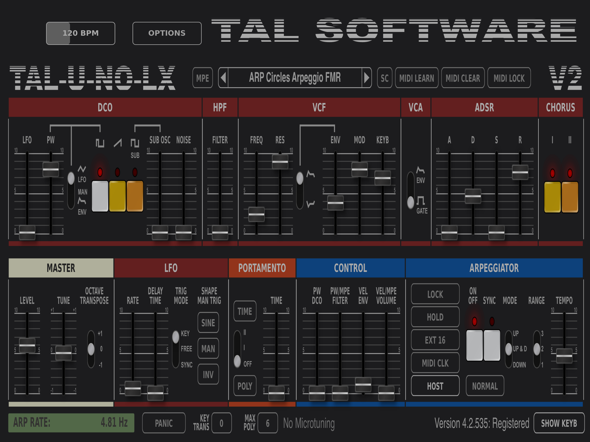Click the VCF FREQ slider handle
This screenshot has height=442, width=590.
click(256, 214)
